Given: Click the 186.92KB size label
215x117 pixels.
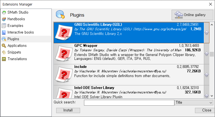Looking at the screenshot, I should [x=193, y=50].
